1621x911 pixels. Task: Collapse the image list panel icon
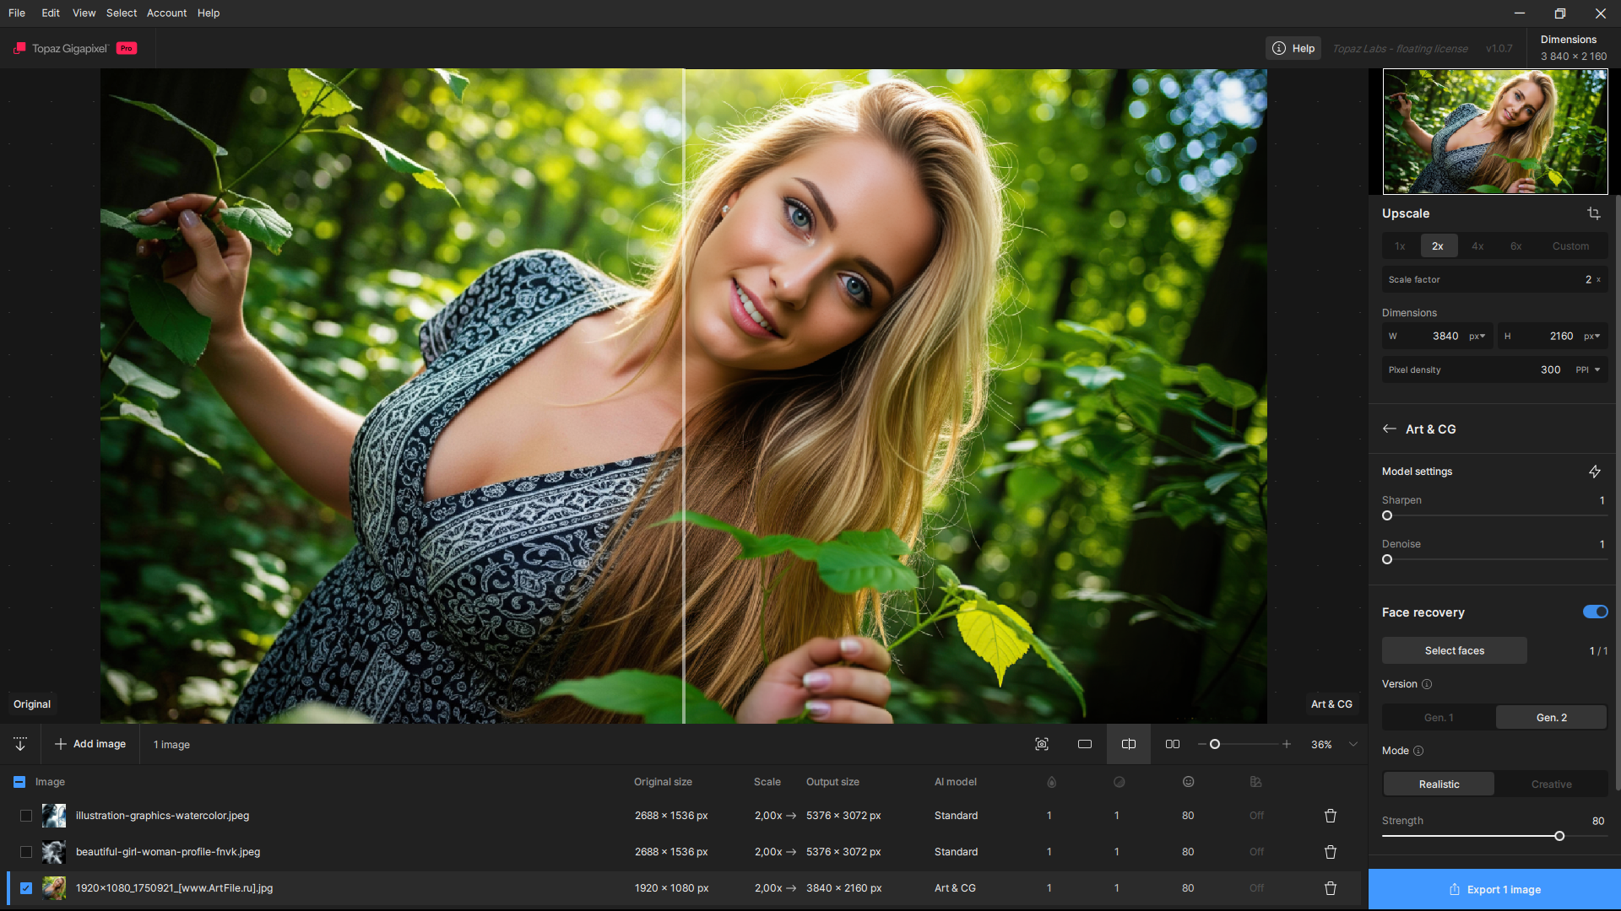pyautogui.click(x=20, y=744)
